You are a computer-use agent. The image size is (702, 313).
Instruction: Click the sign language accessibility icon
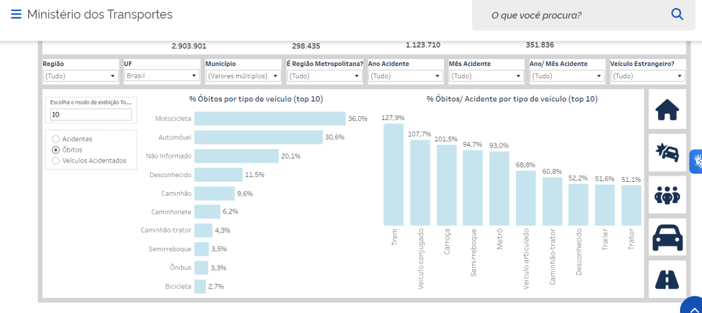[x=696, y=161]
